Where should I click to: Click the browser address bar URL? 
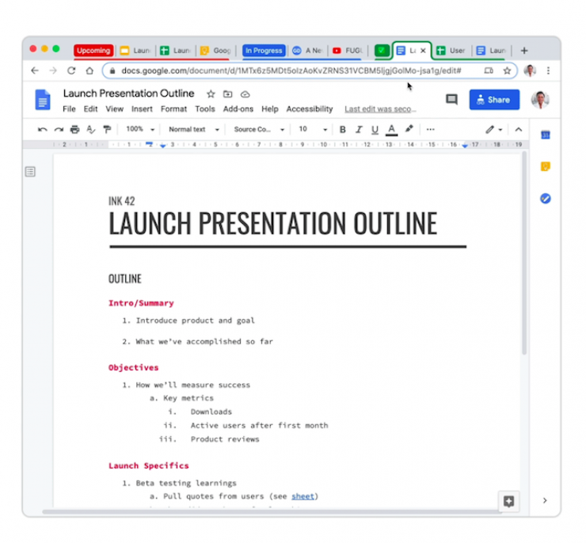(291, 70)
